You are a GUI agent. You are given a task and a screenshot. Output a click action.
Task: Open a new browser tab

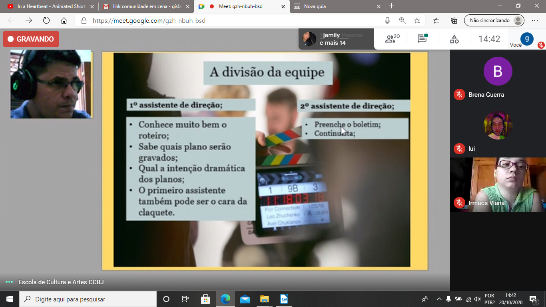pos(392,6)
